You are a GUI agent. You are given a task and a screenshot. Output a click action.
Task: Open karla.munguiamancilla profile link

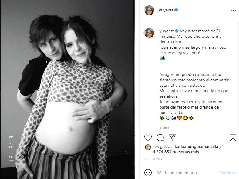pyautogui.click(x=196, y=146)
